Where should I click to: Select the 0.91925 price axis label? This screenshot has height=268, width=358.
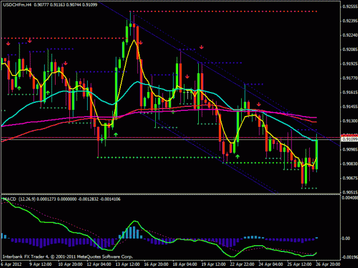[x=350, y=64]
